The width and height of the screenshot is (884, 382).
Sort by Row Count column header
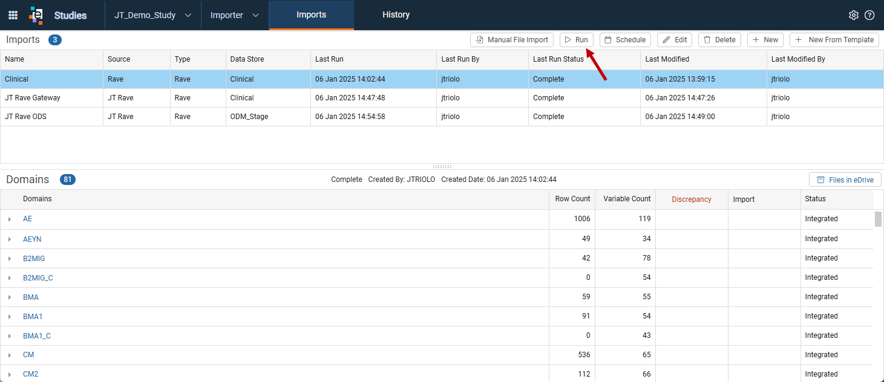pyautogui.click(x=572, y=199)
